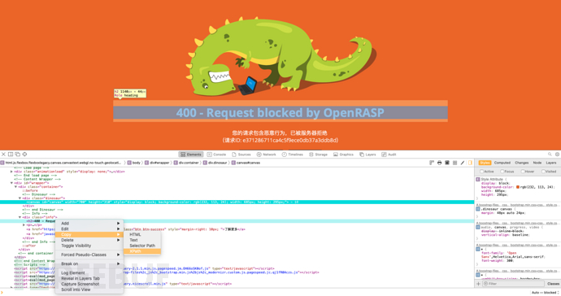Click the background-color orange swatch
Image resolution: width=561 pixels, height=296 pixels.
pos(518,187)
